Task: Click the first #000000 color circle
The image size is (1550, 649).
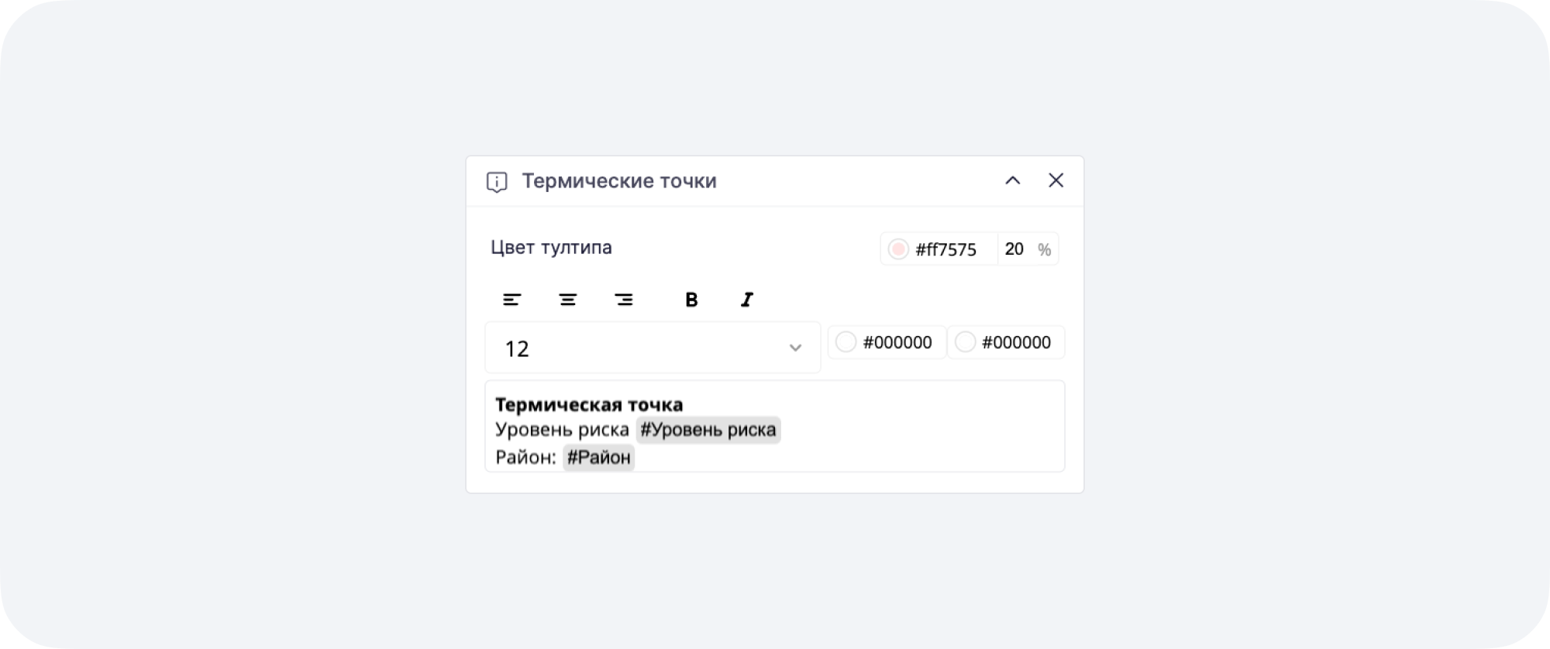Action: pyautogui.click(x=846, y=342)
